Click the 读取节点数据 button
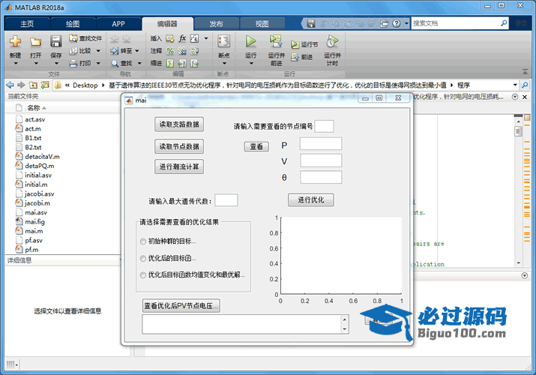The image size is (536, 375). click(x=179, y=146)
